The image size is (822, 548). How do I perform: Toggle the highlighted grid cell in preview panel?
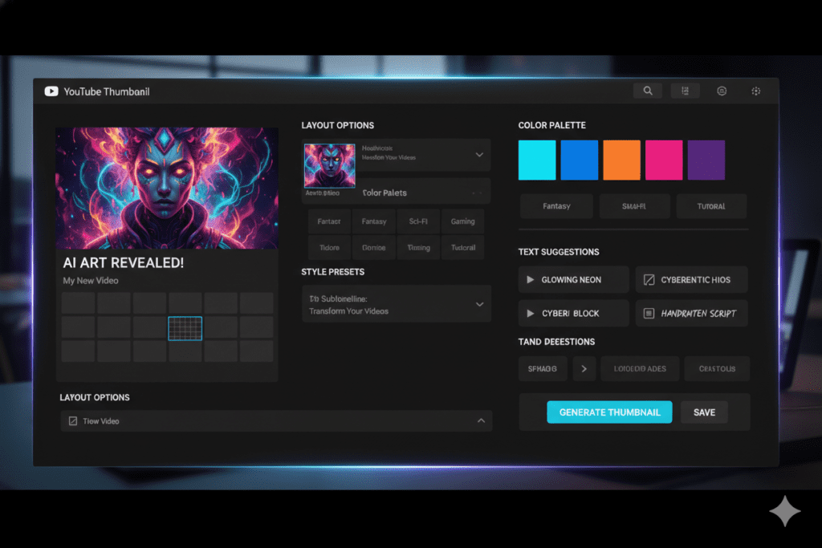tap(185, 329)
